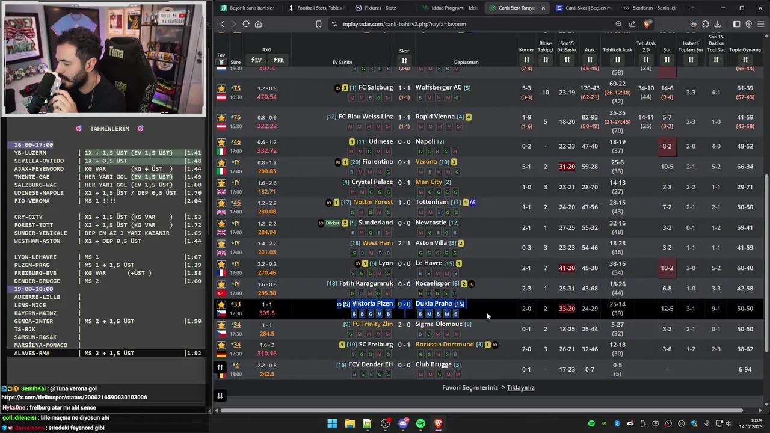This screenshot has height=433, width=770.
Task: Switch to the Football Stats, Tables tab
Action: tap(315, 8)
